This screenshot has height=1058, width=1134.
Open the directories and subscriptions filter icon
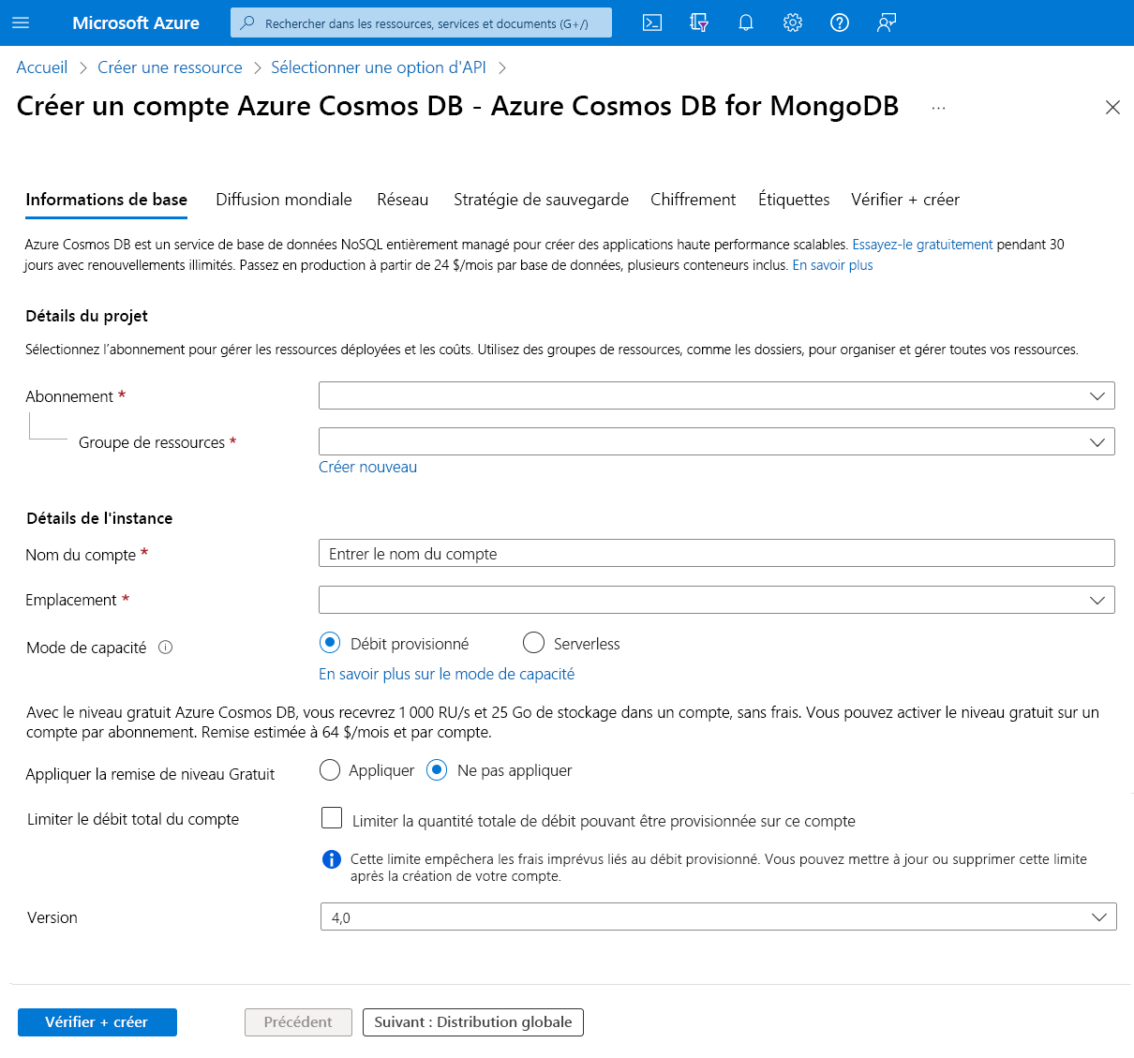(x=699, y=22)
